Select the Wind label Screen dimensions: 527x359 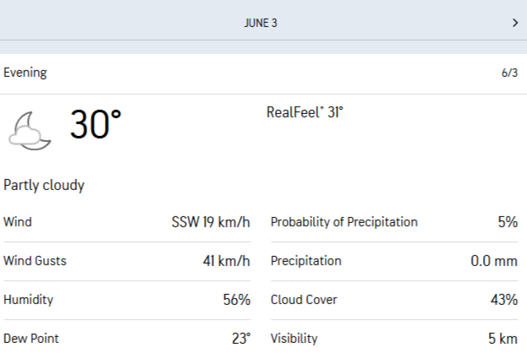(x=18, y=222)
